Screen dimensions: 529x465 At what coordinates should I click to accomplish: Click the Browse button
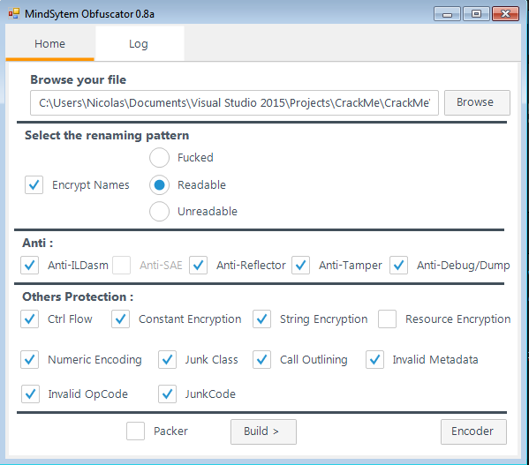pyautogui.click(x=477, y=102)
